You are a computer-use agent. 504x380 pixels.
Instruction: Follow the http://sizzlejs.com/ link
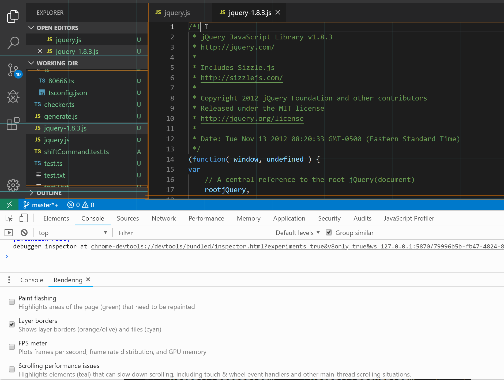coord(242,78)
